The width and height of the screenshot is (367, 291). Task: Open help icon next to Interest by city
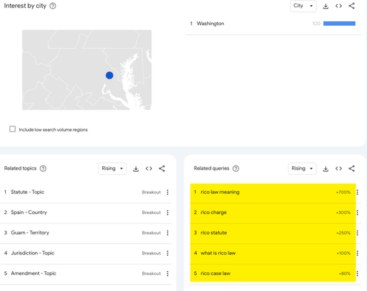53,6
